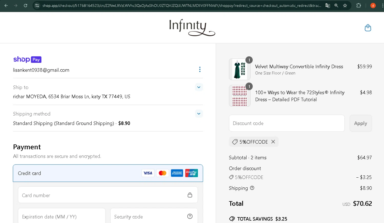The height and width of the screenshot is (223, 384).
Task: Open the shopping bag cart
Action: [x=368, y=28]
